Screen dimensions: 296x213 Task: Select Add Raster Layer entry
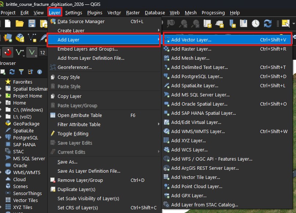[228, 49]
